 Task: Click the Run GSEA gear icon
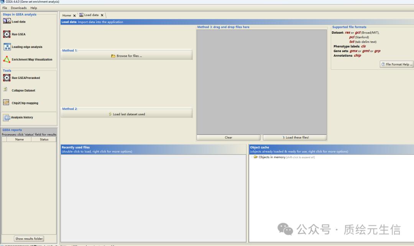[7, 34]
